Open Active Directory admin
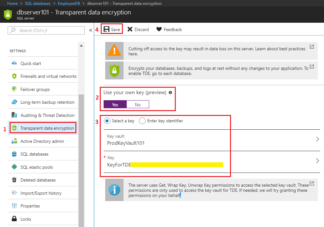Screen dimensions: 324x227 click(43, 141)
